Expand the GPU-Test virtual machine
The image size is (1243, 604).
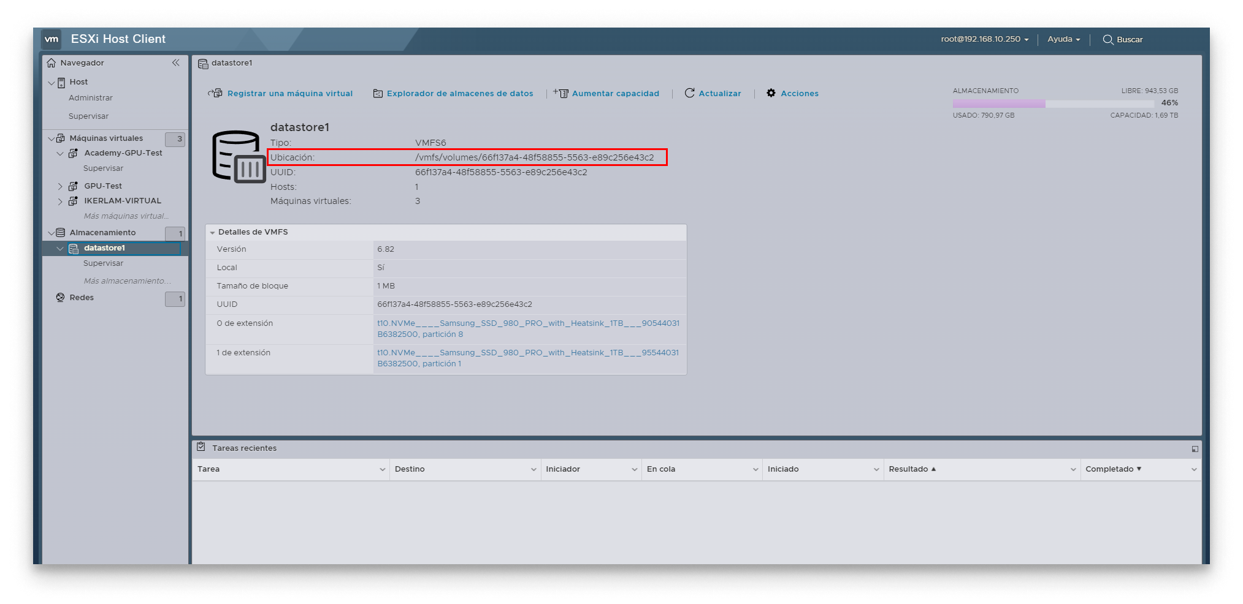[59, 186]
